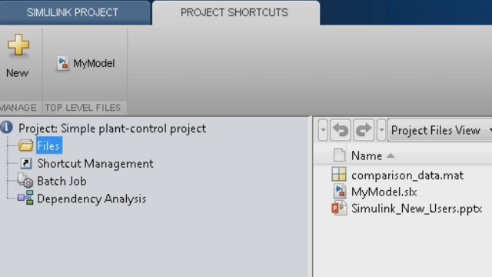Click the redo forward arrow button

[x=364, y=130]
